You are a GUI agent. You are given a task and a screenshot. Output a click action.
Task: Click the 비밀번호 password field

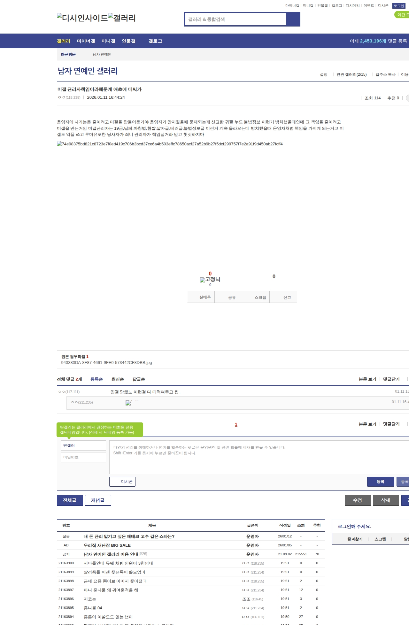[83, 457]
